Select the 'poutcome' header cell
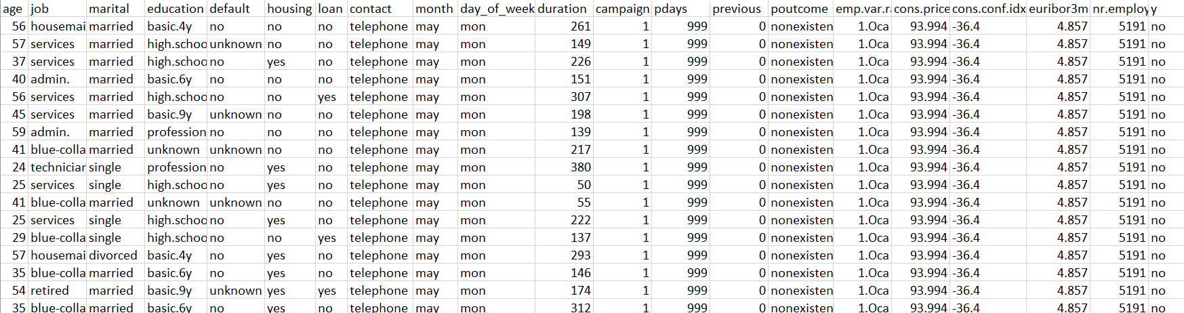Screen dimensions: 1184x313 click(801, 9)
